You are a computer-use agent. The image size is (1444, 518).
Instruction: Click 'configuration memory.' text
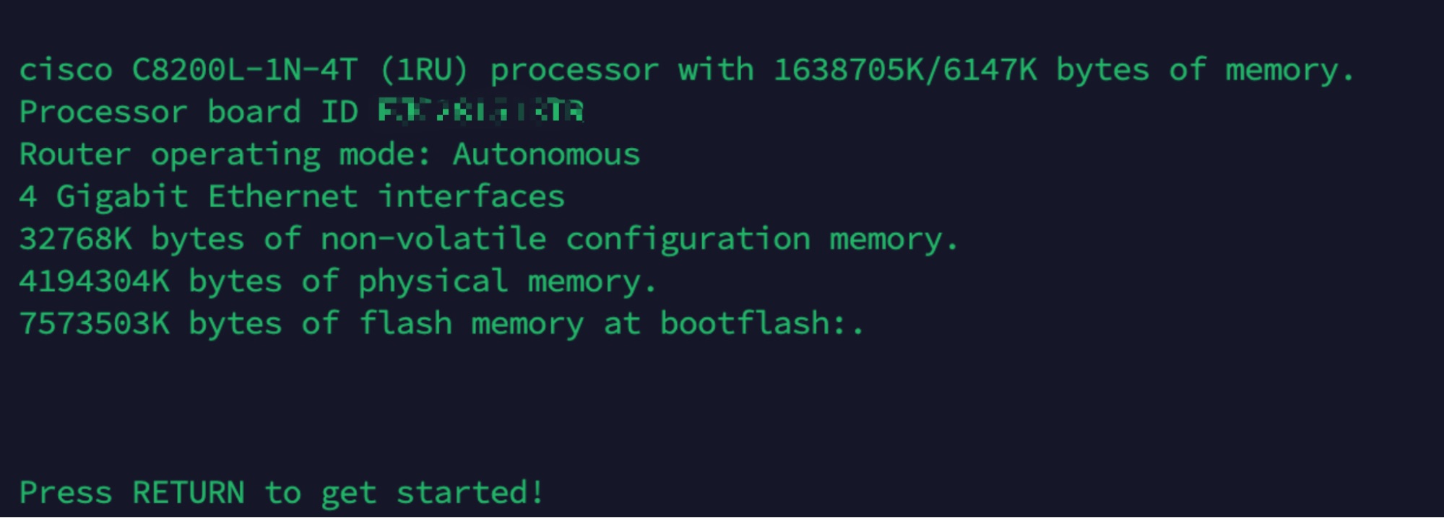pyautogui.click(x=761, y=240)
